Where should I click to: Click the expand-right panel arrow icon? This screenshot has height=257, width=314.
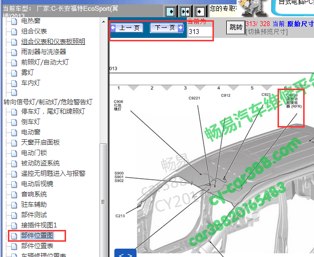171,11
